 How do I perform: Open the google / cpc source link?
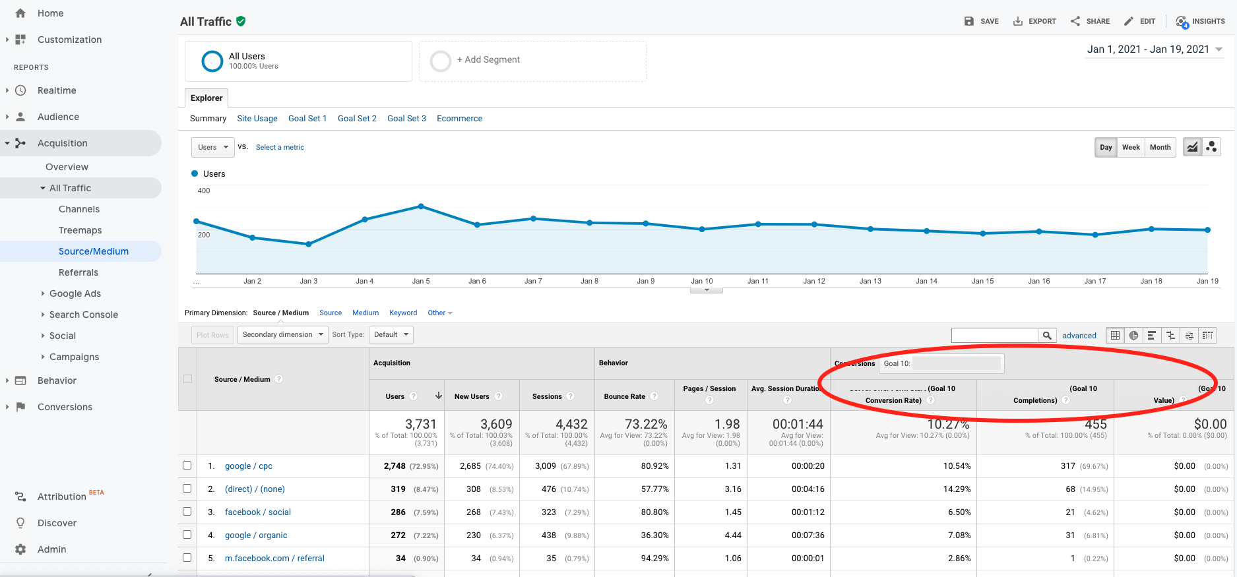click(x=248, y=466)
